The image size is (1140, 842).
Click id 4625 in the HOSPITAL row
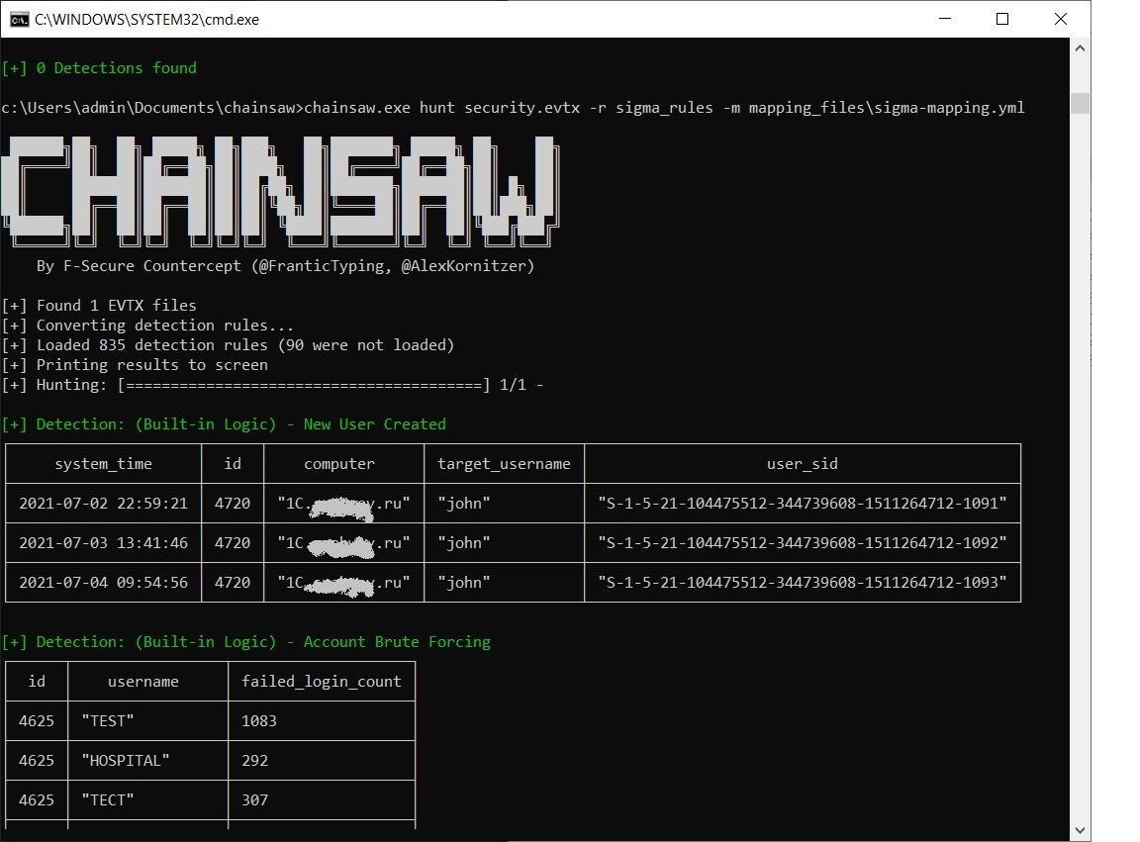click(x=37, y=761)
